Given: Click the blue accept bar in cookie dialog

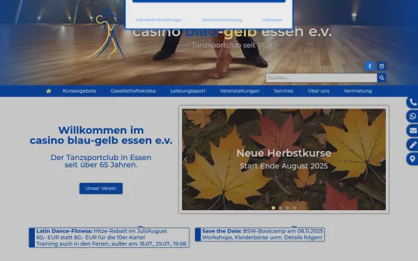Looking at the screenshot, I should (209, 1).
